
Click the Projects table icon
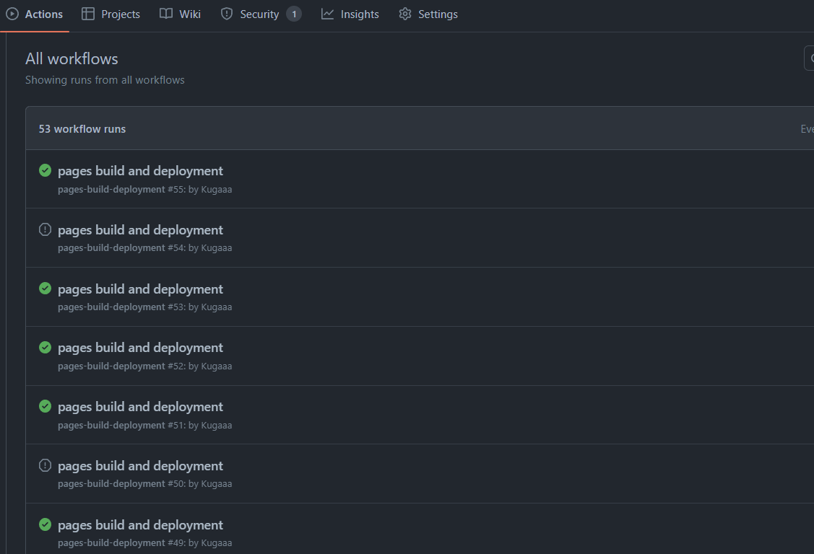click(x=88, y=14)
